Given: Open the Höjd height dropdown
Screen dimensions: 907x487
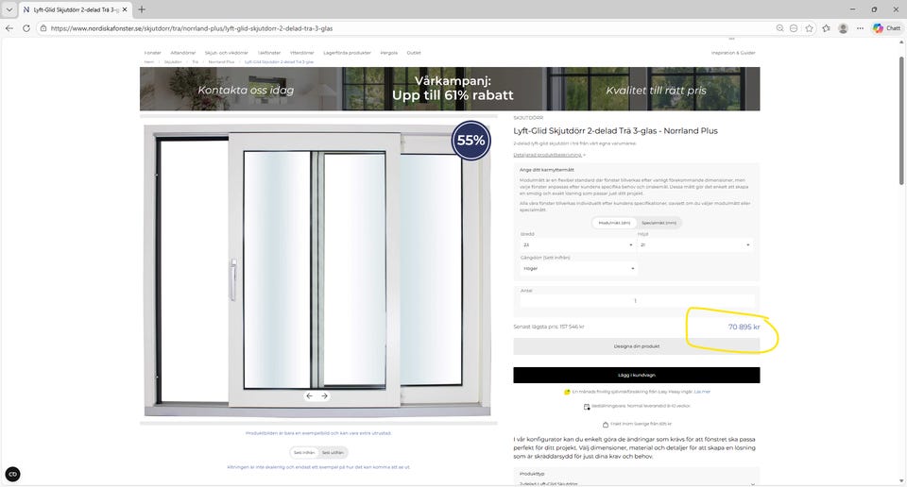Looking at the screenshot, I should point(694,245).
